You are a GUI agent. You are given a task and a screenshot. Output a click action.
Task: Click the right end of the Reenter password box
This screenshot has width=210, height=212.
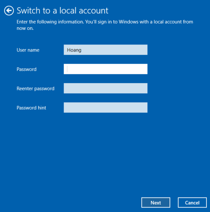tap(143, 88)
